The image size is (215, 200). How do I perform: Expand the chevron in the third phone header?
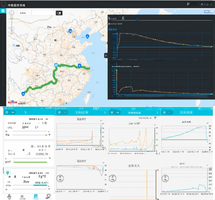coord(158,112)
